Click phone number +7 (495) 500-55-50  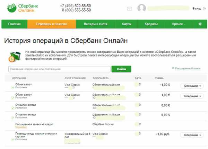76,6
